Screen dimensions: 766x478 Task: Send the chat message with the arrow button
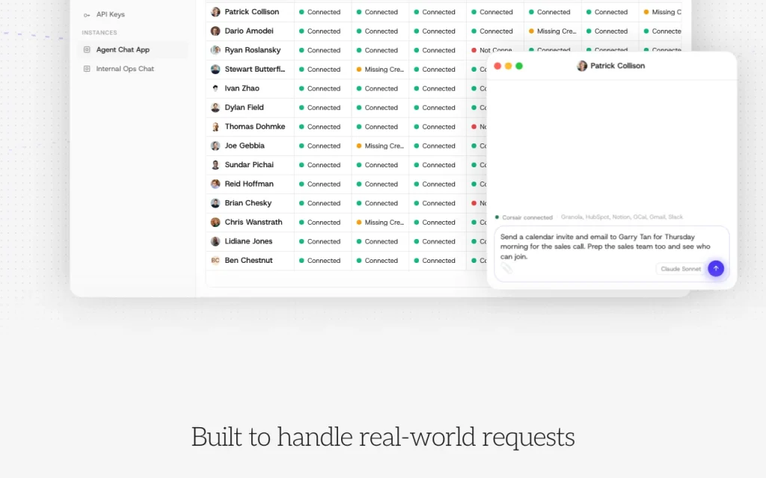(716, 268)
